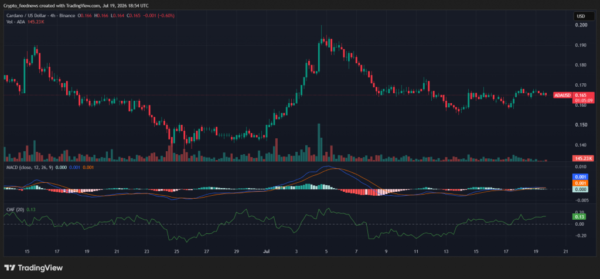Click the Crypto_feednews created with TradingView.com caption

[77, 5]
